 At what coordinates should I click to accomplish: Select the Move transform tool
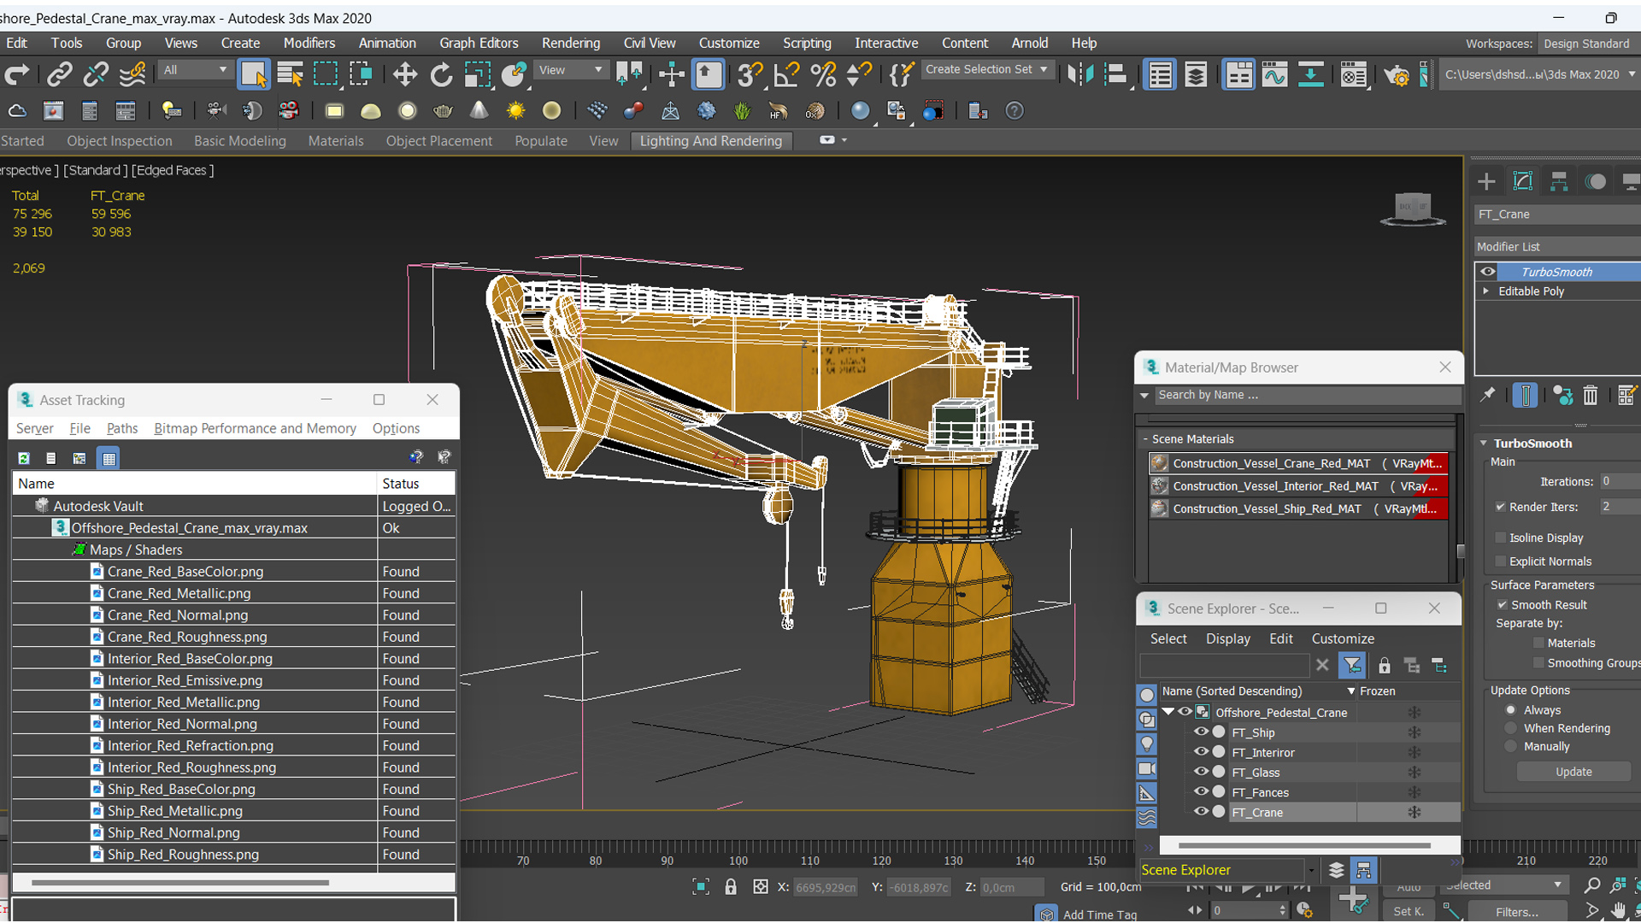(405, 75)
